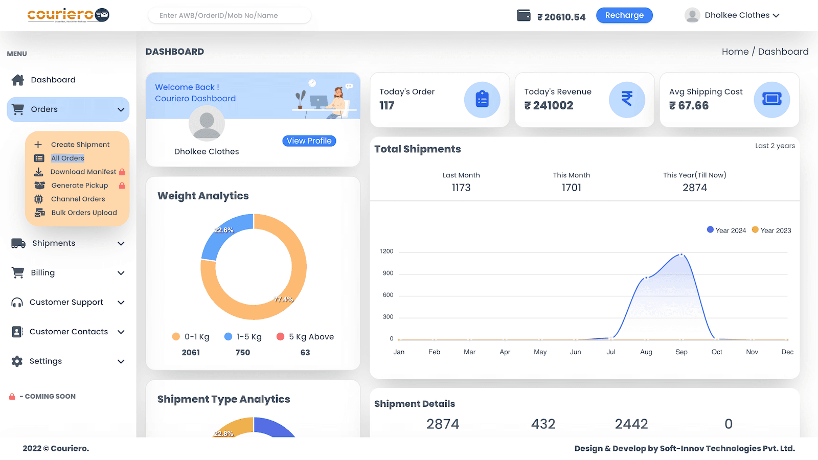The image size is (818, 460).
Task: Toggle the Year 2023 legend off
Action: (x=771, y=229)
